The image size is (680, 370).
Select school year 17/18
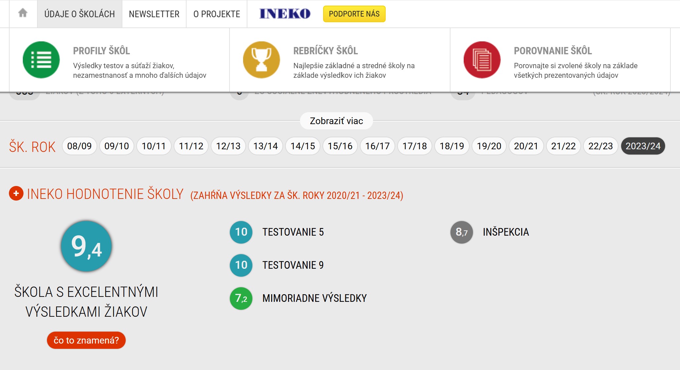[415, 146]
